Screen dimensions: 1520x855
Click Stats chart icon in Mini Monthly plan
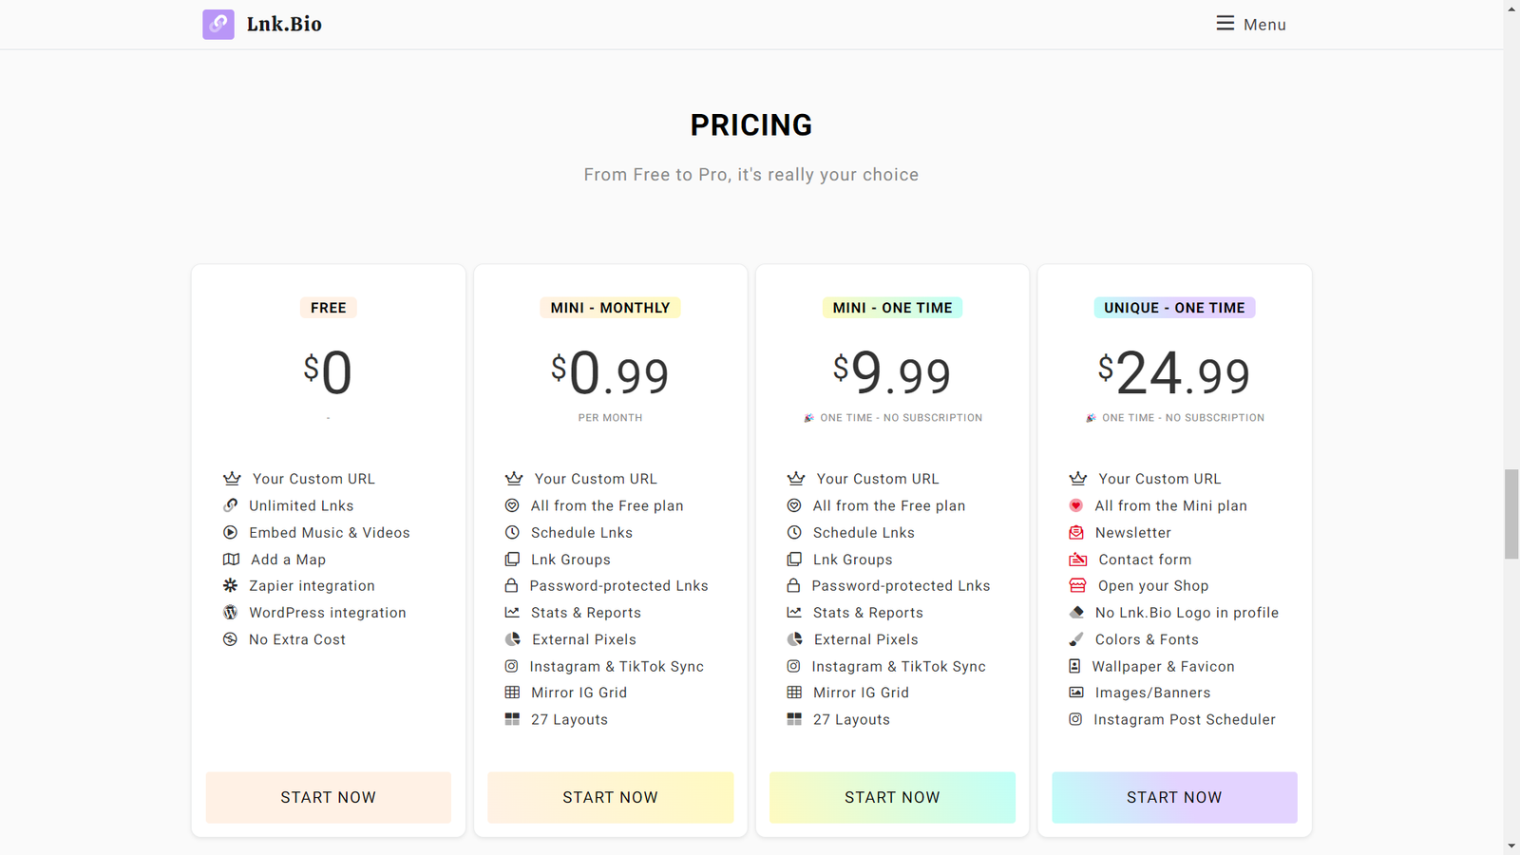(512, 613)
